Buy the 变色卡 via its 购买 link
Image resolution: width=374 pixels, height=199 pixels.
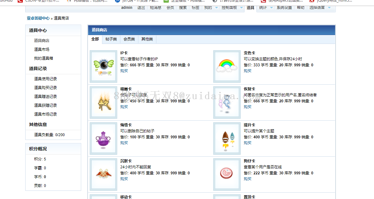(247, 71)
